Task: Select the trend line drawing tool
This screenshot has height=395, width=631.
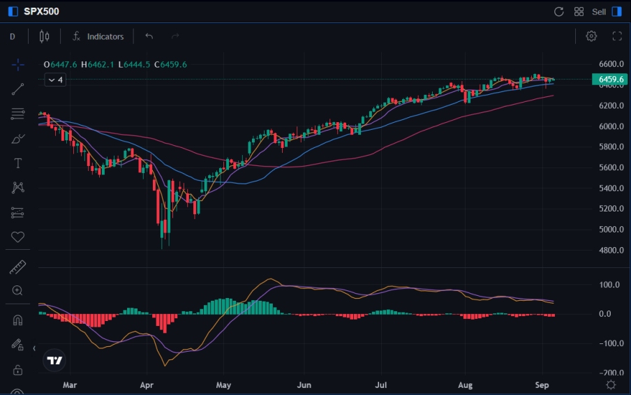Action: click(17, 89)
